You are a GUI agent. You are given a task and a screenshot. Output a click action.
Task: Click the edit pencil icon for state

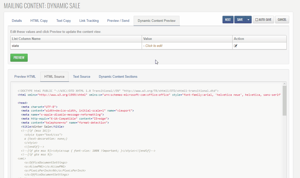point(236,46)
